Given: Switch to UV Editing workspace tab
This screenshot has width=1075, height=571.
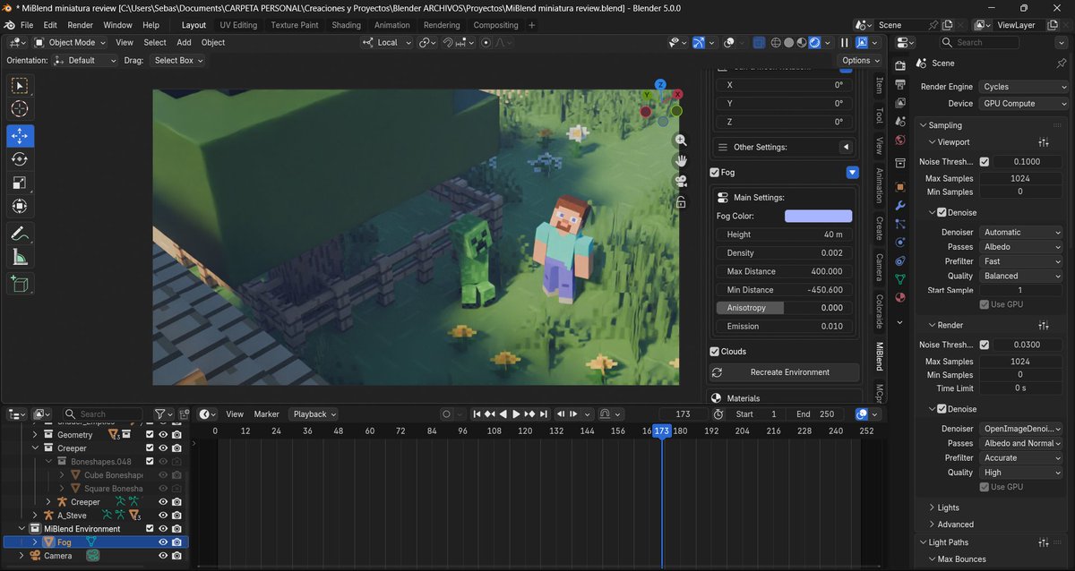Looking at the screenshot, I should (x=238, y=25).
